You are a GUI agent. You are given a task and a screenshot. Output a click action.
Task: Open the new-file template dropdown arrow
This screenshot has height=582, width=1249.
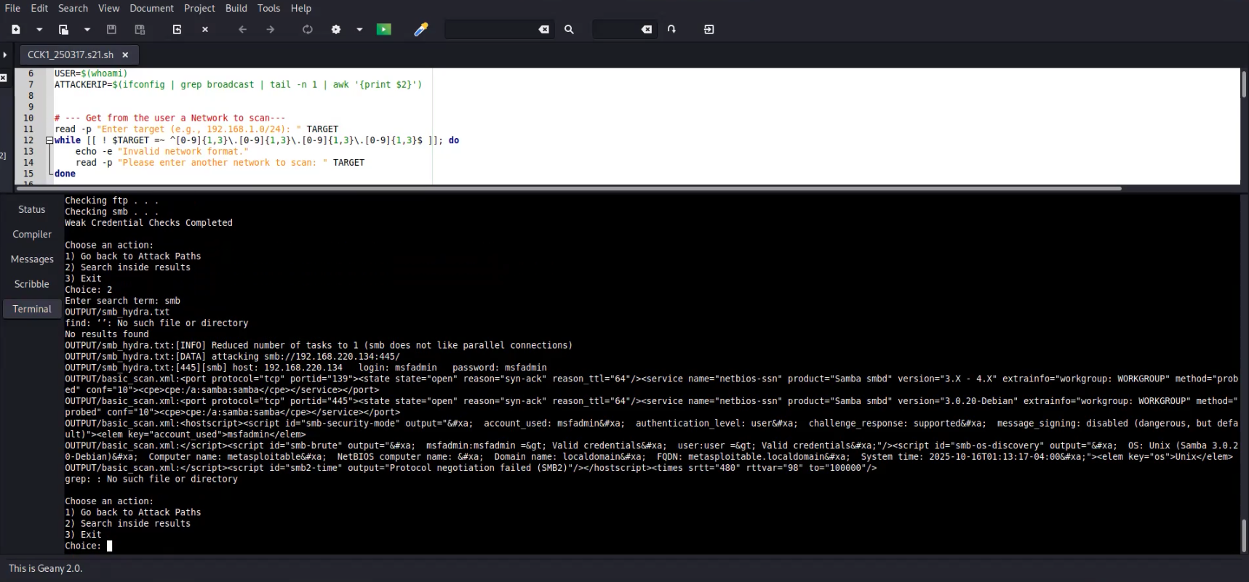click(39, 30)
